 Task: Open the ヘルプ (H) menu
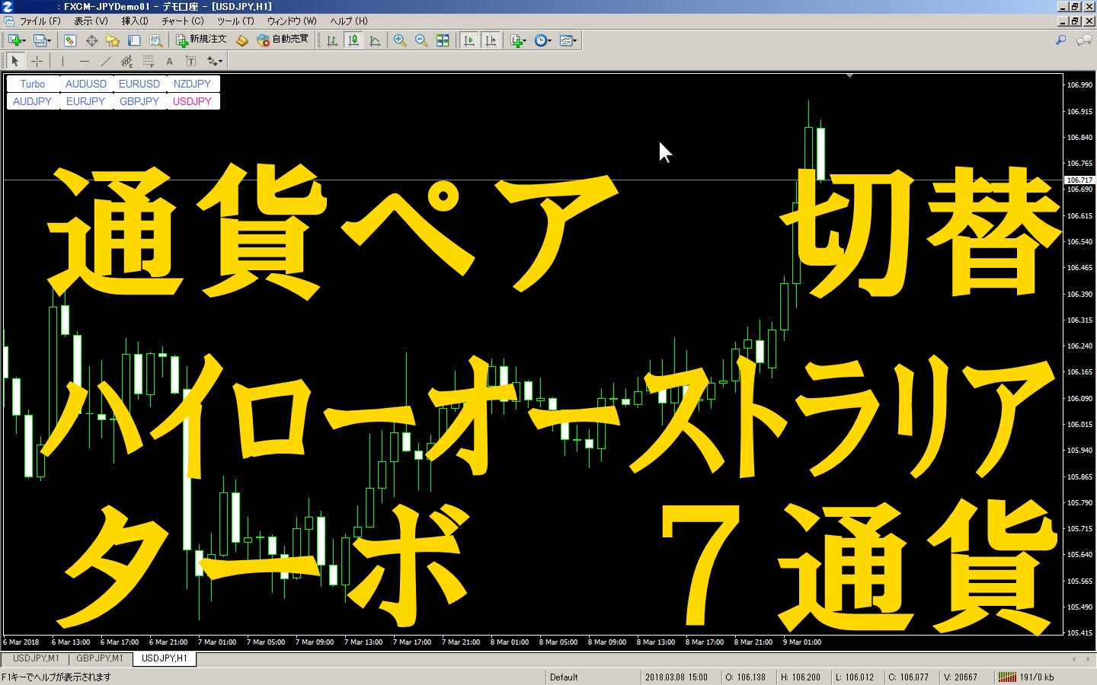[349, 21]
